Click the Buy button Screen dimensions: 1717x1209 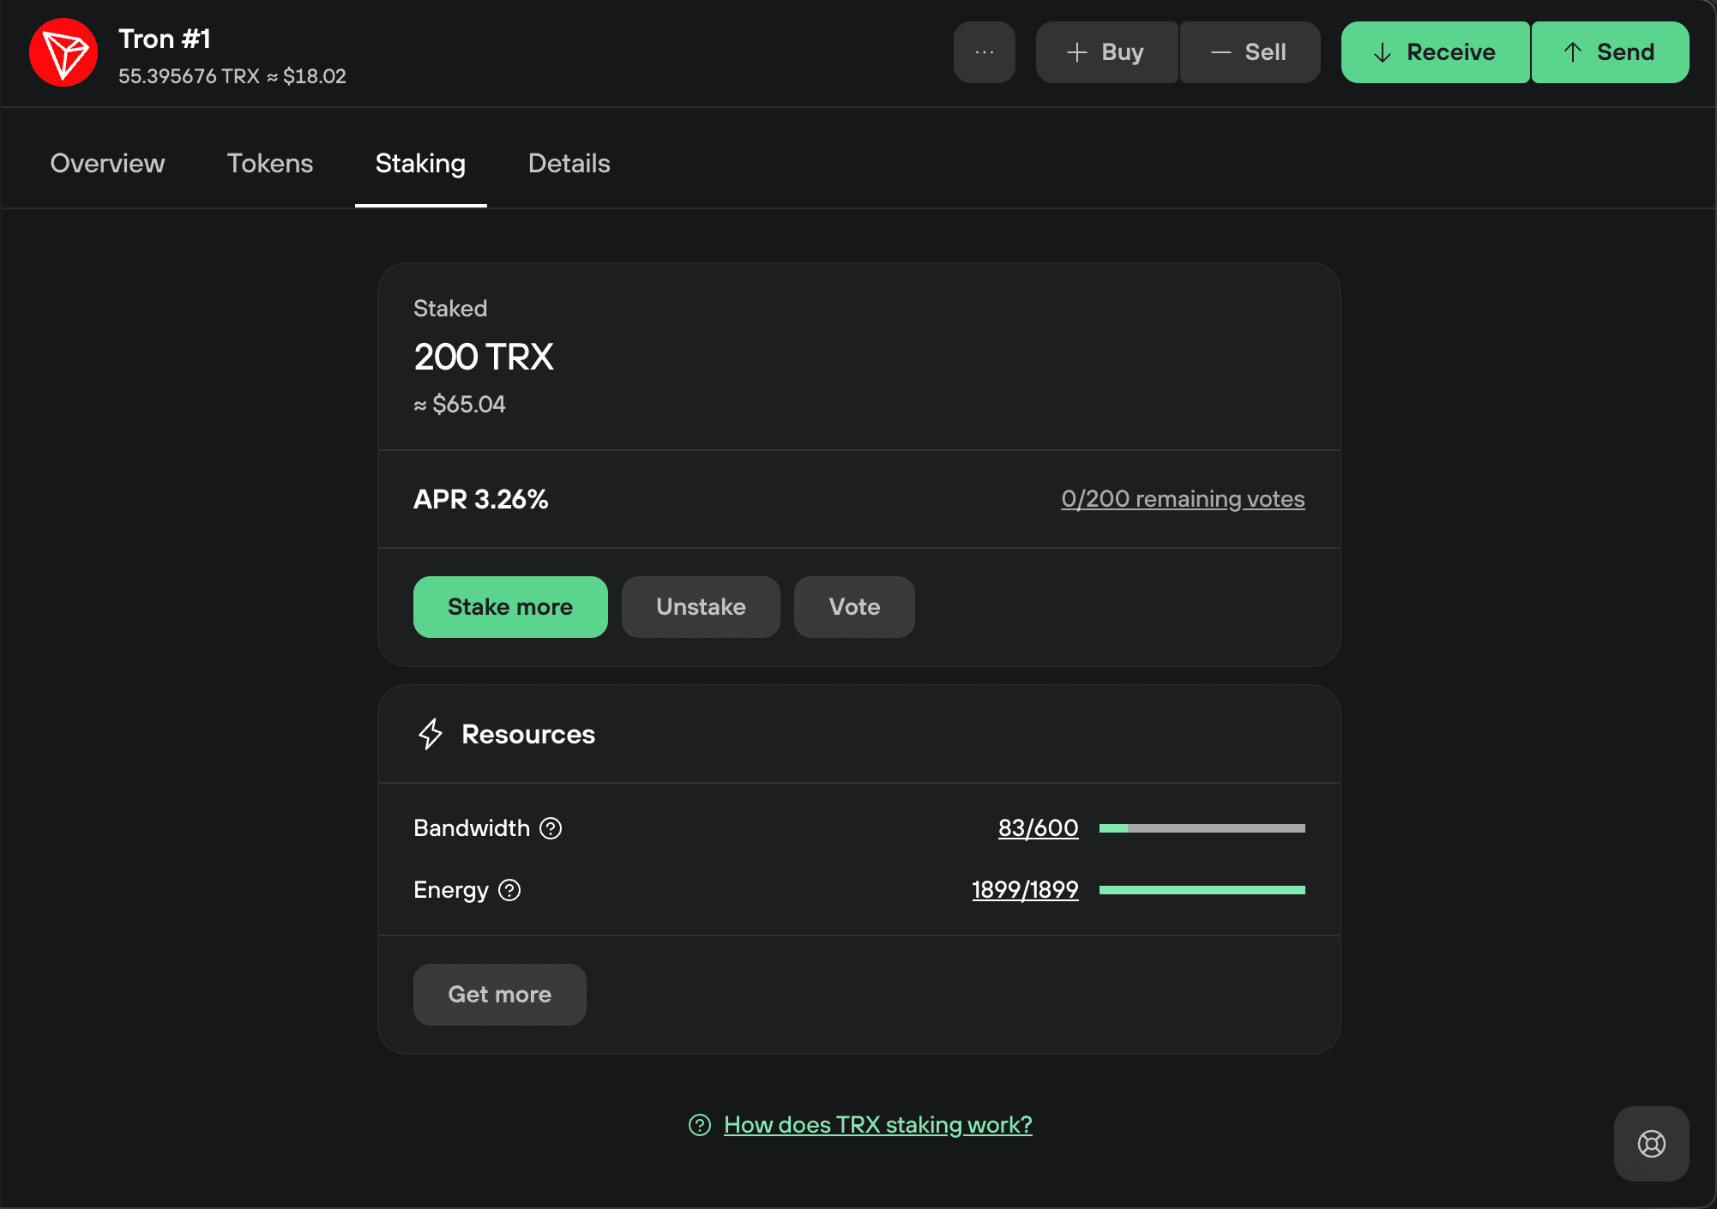1106,52
